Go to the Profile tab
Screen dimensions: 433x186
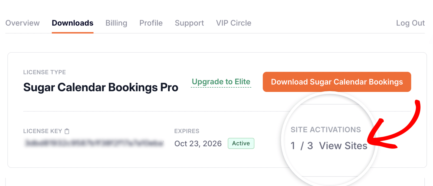pos(151,23)
